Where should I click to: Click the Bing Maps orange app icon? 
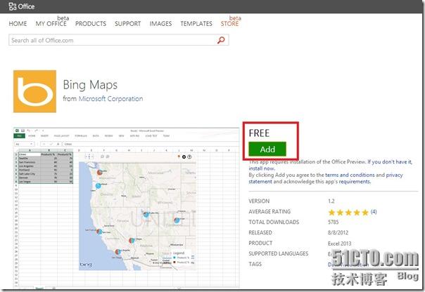coord(34,91)
